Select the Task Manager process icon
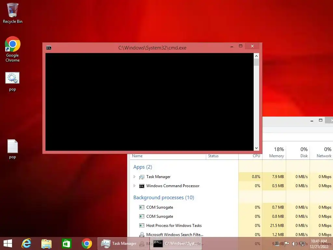 tap(142, 177)
